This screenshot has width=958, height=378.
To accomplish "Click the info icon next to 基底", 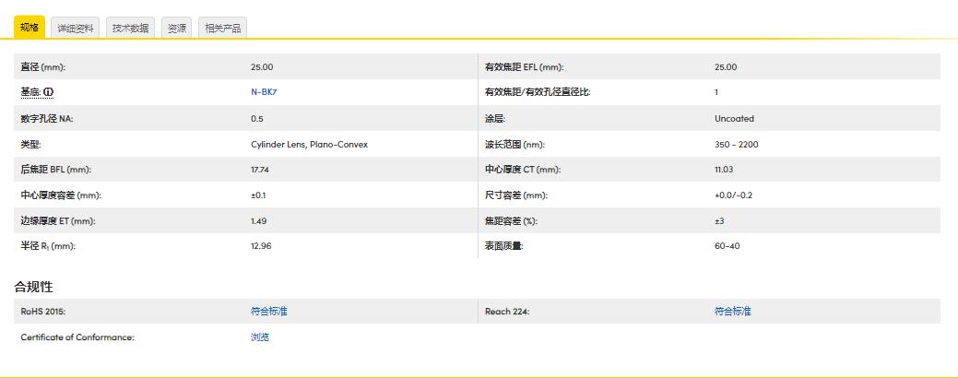I will click(49, 93).
